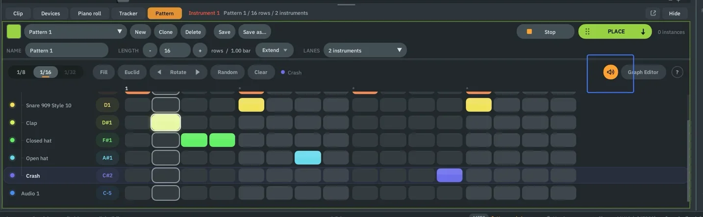The image size is (703, 217).
Task: Click the C-5 note label for Audio 1
Action: pos(107,193)
